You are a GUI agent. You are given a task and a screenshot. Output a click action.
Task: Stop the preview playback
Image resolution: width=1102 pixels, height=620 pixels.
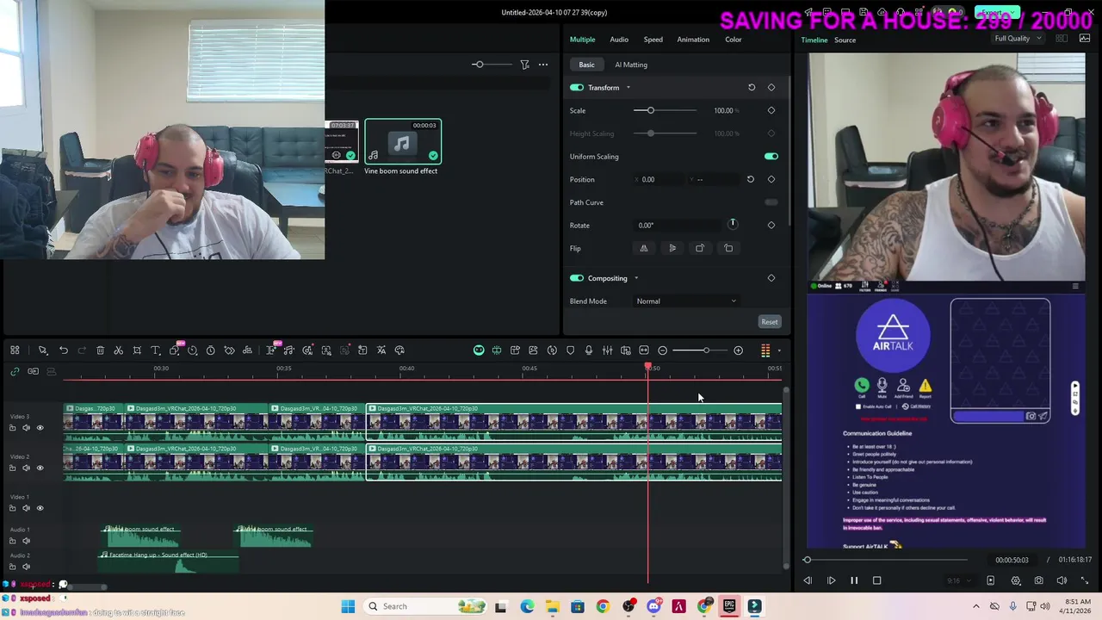click(x=876, y=580)
